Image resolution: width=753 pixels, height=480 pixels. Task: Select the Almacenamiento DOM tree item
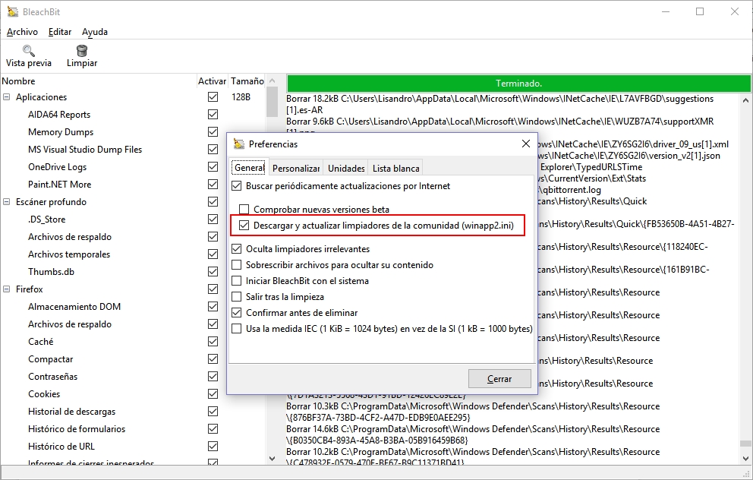pos(74,307)
